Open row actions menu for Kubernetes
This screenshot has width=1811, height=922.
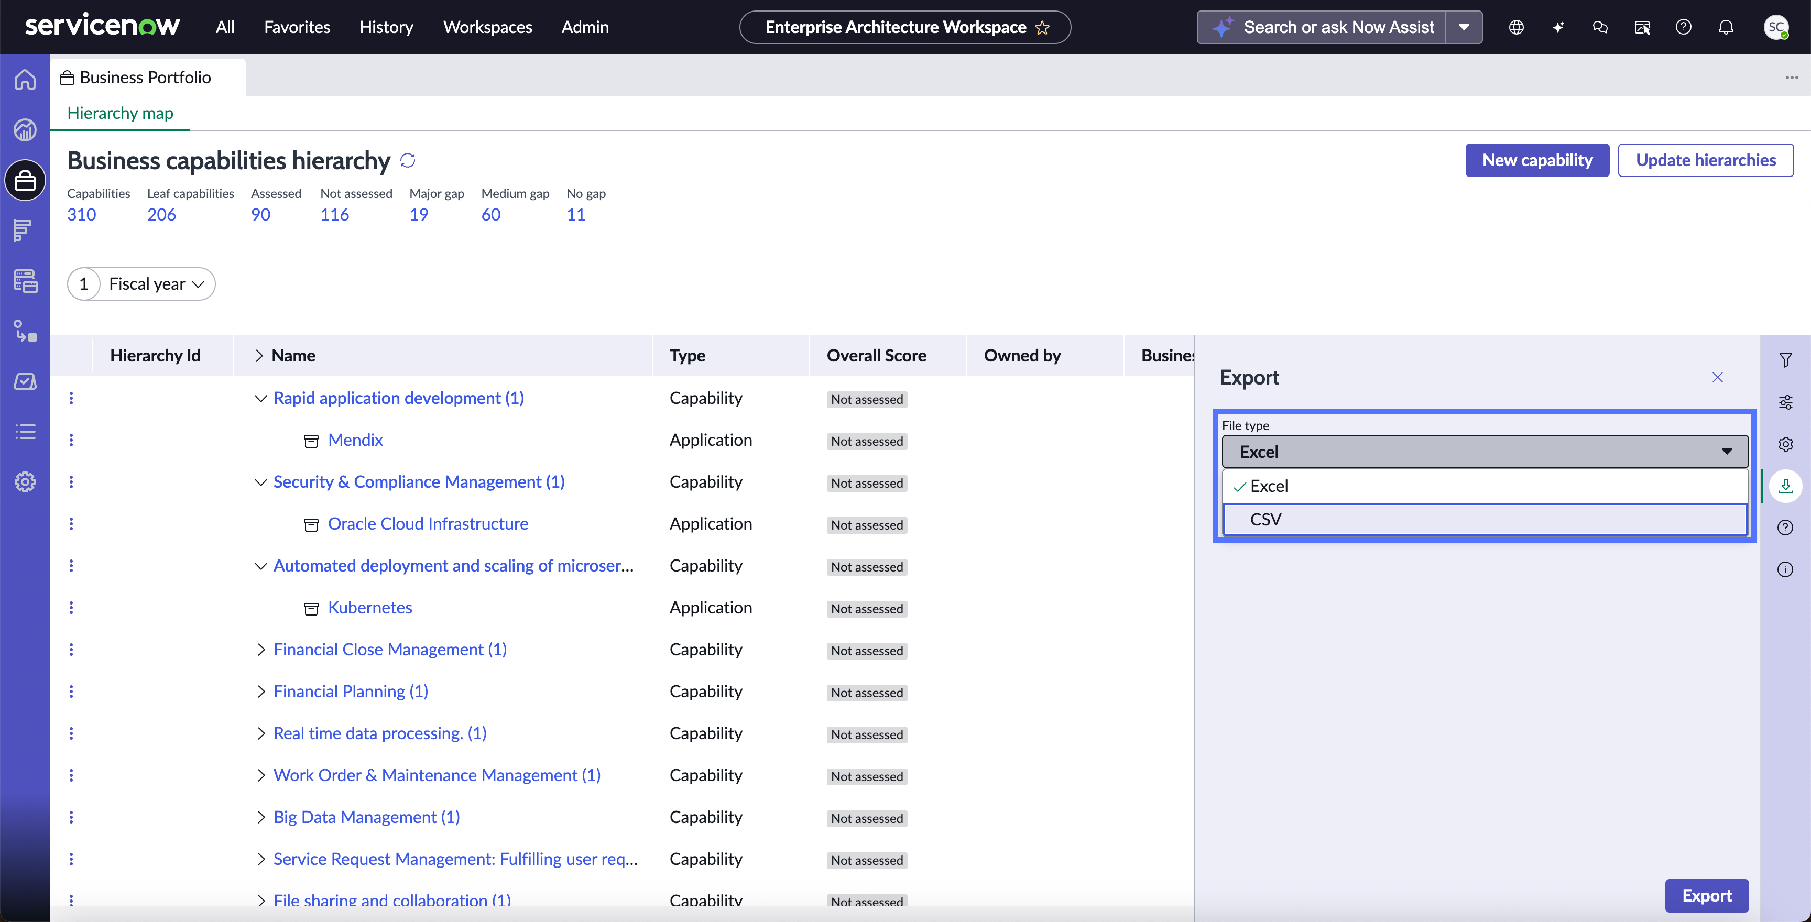coord(71,608)
